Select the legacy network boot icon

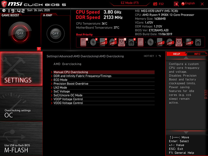(x=198, y=42)
